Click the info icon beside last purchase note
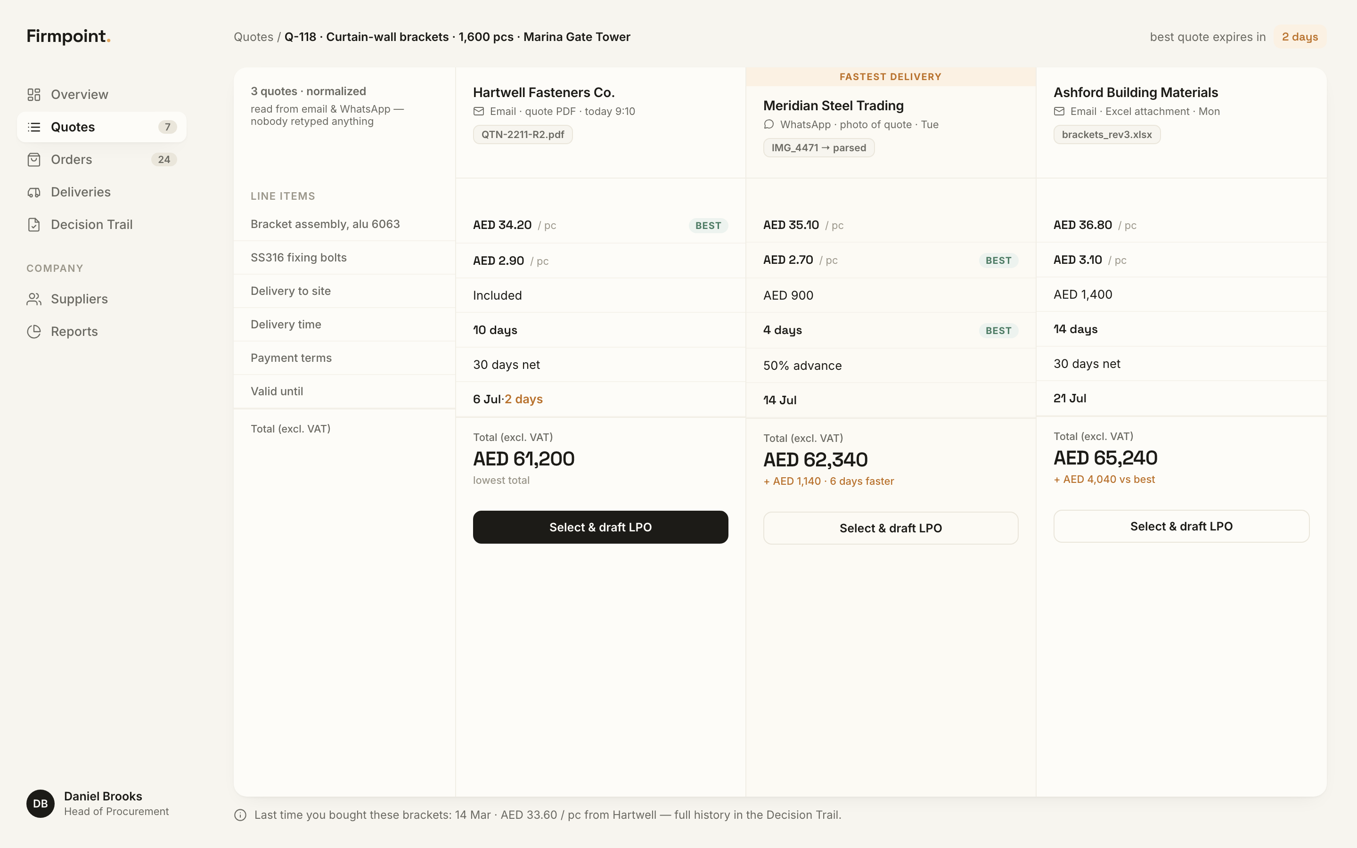 coord(240,815)
